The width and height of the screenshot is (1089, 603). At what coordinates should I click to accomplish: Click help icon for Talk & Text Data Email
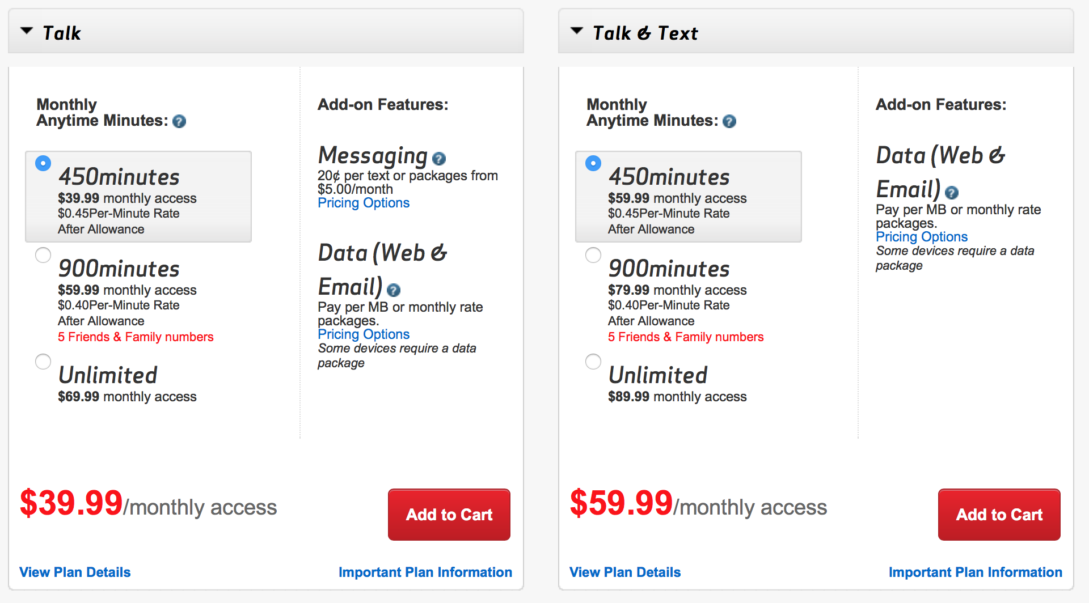[952, 193]
